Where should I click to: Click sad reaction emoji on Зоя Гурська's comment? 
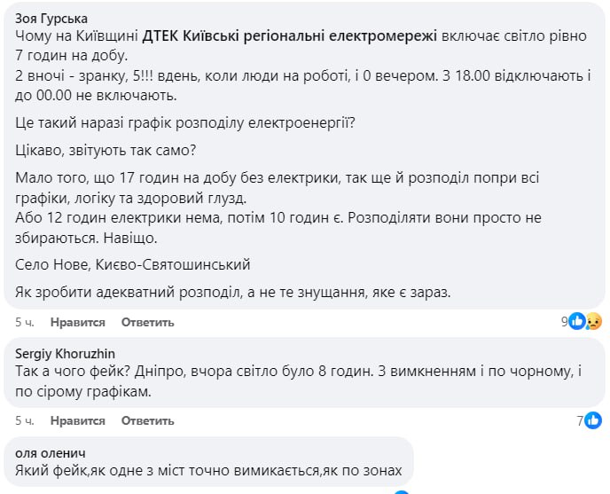592,321
